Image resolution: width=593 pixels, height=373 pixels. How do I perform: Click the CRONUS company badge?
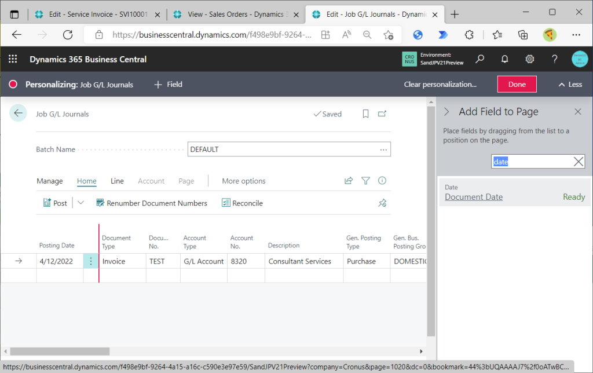(409, 59)
